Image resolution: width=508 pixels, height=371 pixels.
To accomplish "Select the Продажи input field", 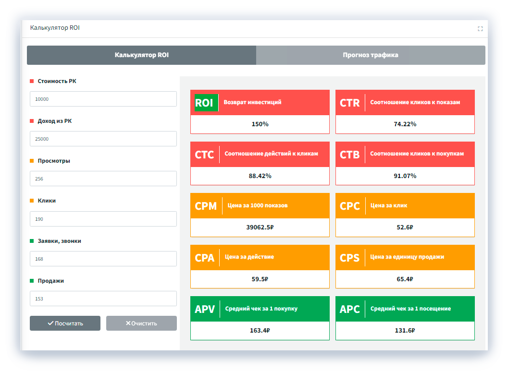I will [103, 299].
